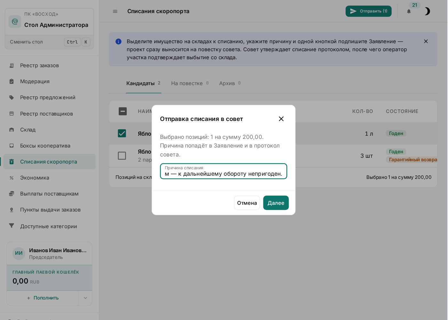The image size is (448, 320).
Task: Check the second row (3 шт) checkbox
Action: pyautogui.click(x=122, y=156)
